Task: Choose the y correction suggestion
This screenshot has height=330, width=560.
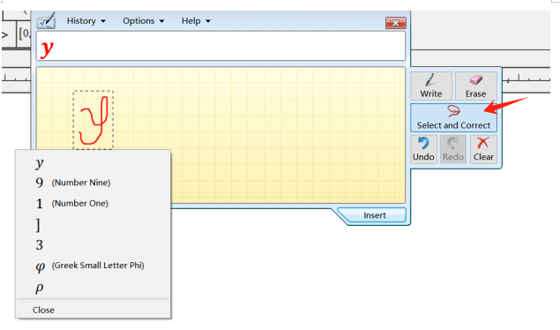Action: [93, 162]
